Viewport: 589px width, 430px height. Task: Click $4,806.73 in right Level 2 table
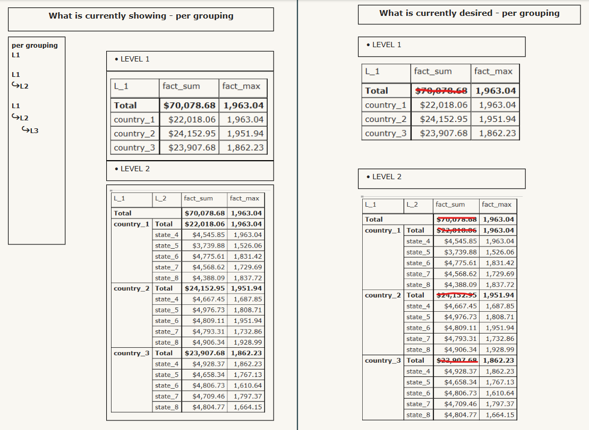[460, 393]
